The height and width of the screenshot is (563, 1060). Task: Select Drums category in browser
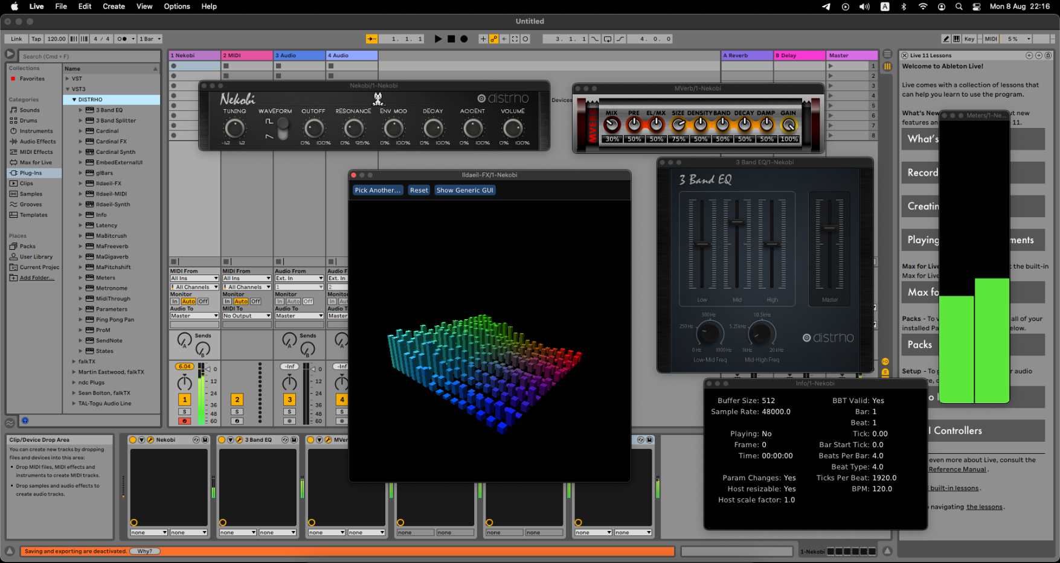pyautogui.click(x=34, y=121)
